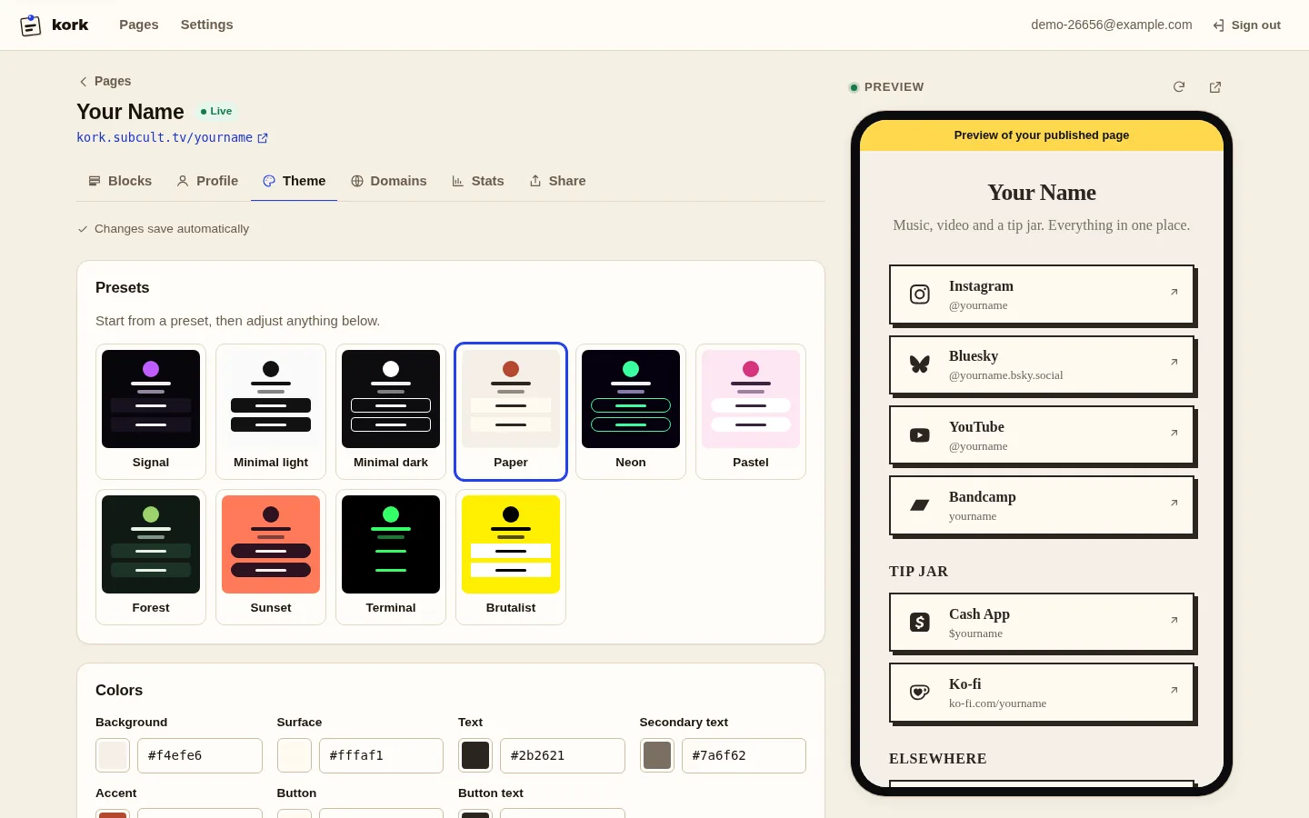Open Pages in the top navigation

click(x=139, y=25)
